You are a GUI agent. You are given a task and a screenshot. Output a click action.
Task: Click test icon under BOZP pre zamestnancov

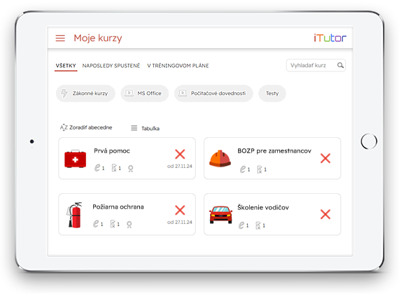click(x=259, y=169)
